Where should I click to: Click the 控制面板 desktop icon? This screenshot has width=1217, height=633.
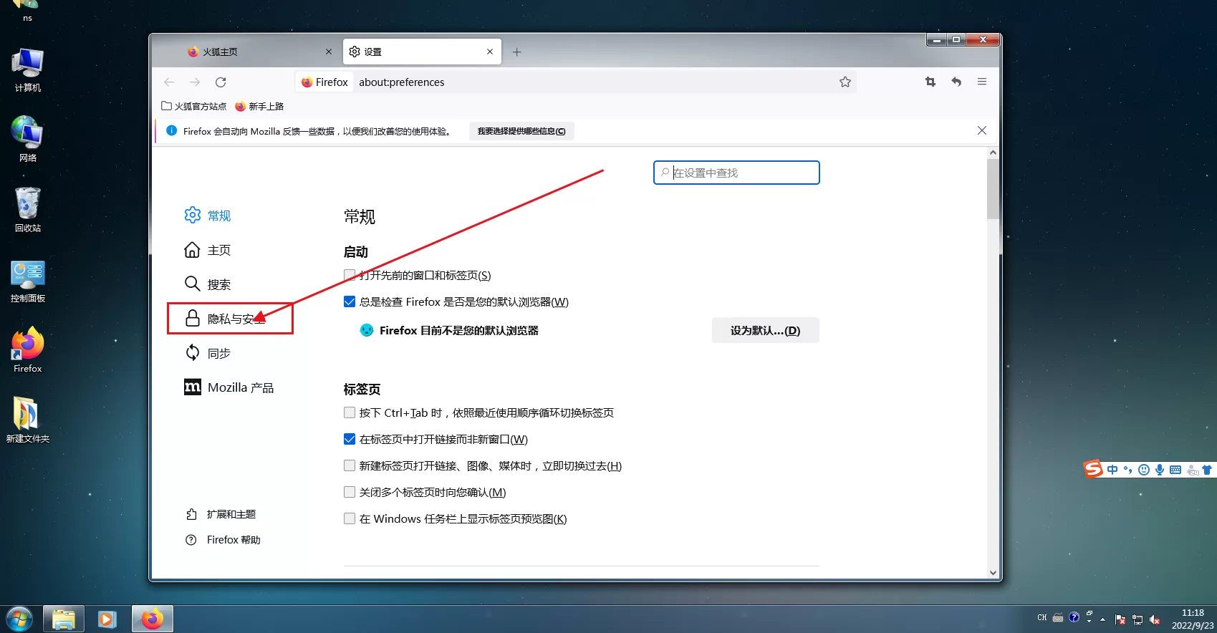pyautogui.click(x=28, y=281)
